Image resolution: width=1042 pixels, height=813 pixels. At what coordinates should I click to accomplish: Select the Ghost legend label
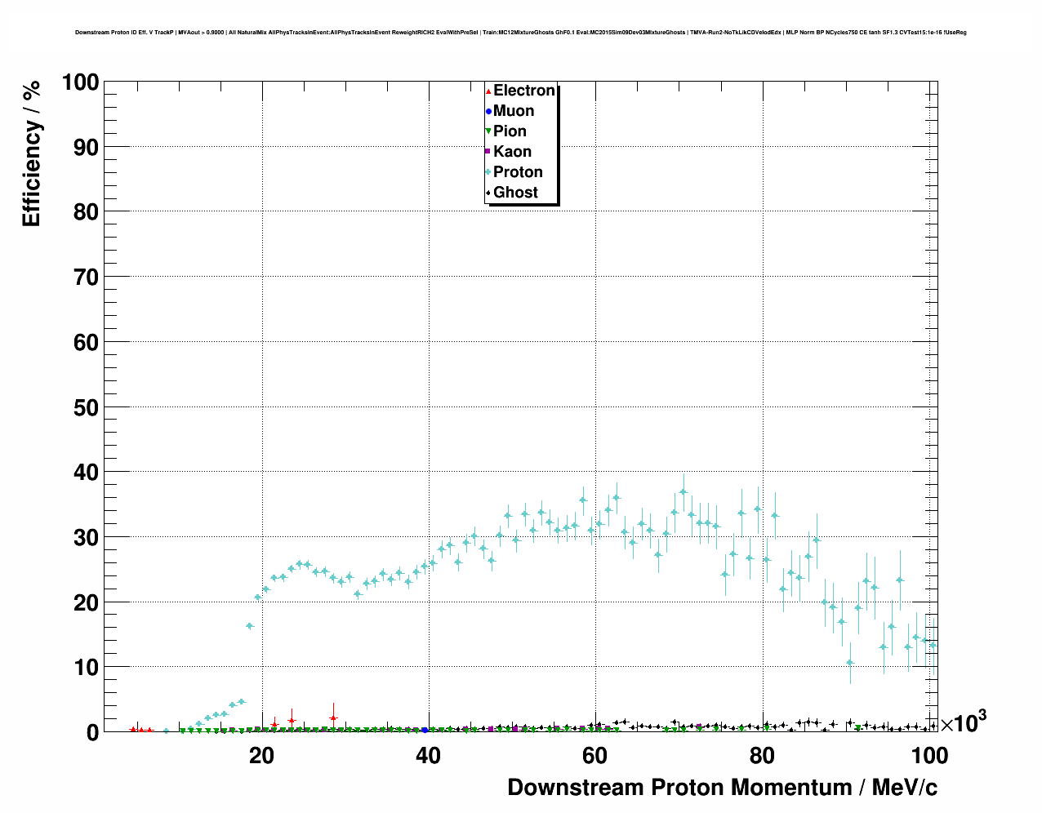(x=515, y=193)
